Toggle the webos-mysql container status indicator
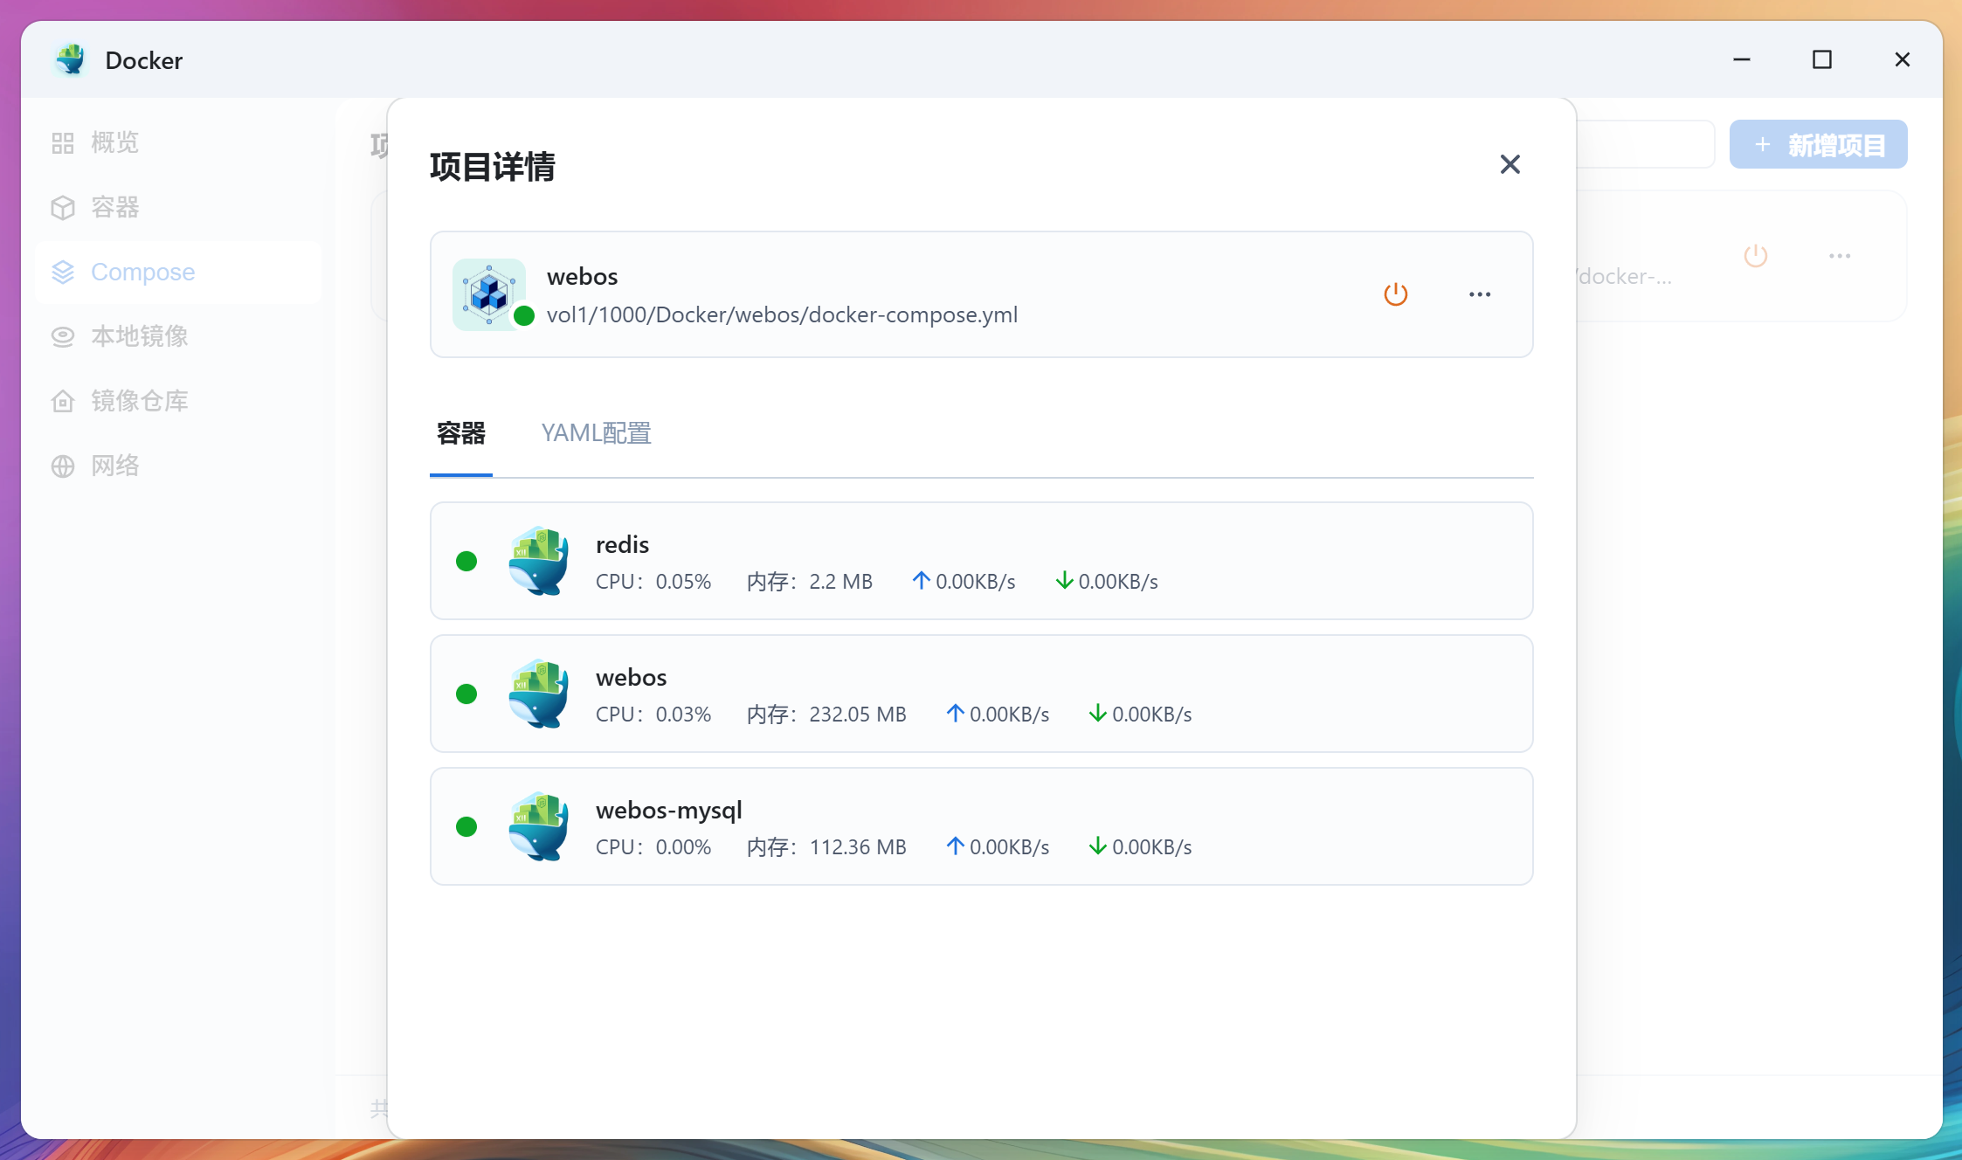The image size is (1962, 1160). pos(467,825)
